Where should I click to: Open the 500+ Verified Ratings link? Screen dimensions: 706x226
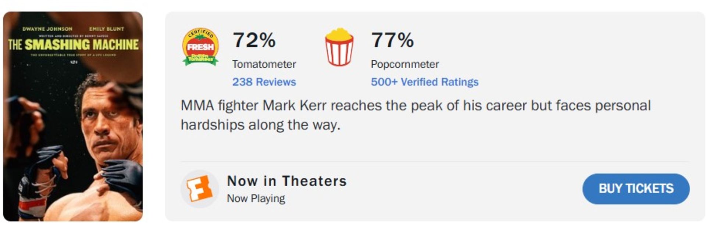pos(424,82)
